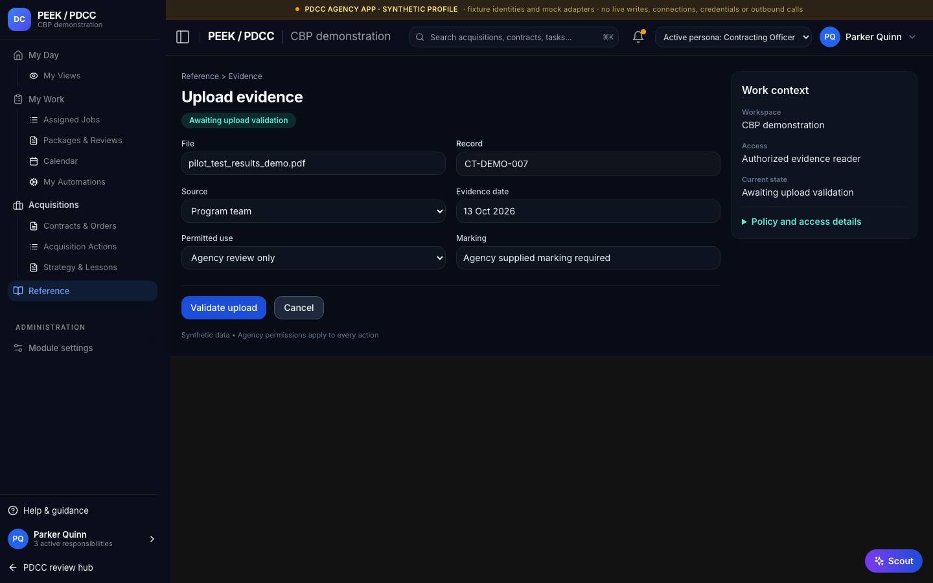
Task: Click the Evidence date field
Action: pos(588,211)
